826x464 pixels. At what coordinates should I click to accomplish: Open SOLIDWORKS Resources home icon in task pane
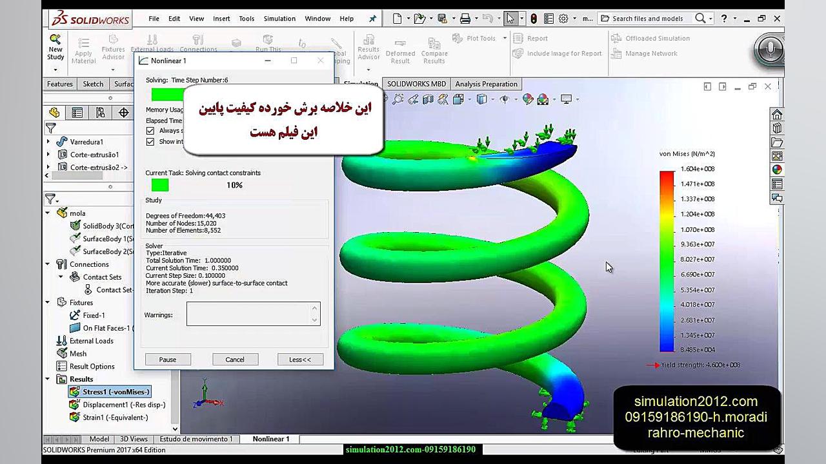777,114
